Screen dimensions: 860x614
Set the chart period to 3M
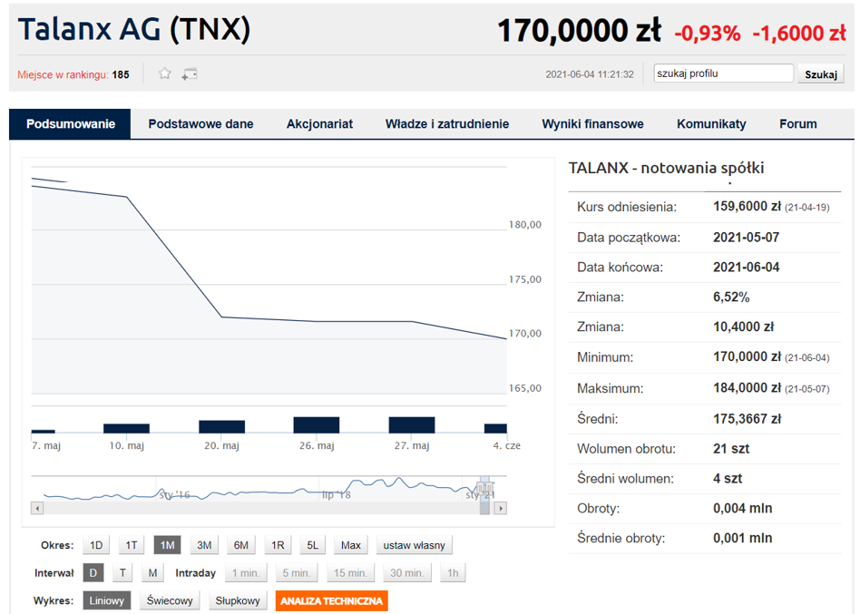point(204,545)
